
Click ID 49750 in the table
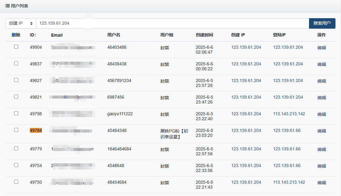(x=36, y=182)
